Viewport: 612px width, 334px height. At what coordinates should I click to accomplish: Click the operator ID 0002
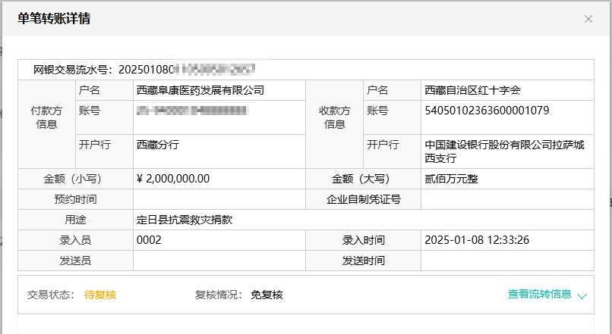pyautogui.click(x=149, y=240)
